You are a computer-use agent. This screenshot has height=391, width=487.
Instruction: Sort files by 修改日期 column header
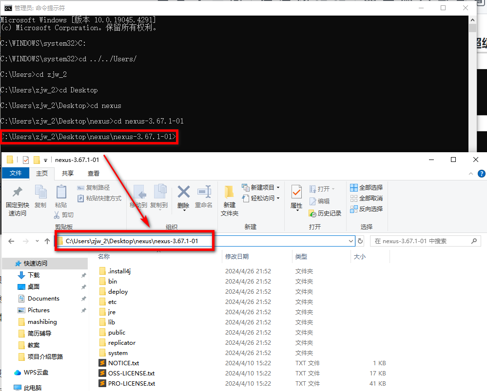[237, 256]
